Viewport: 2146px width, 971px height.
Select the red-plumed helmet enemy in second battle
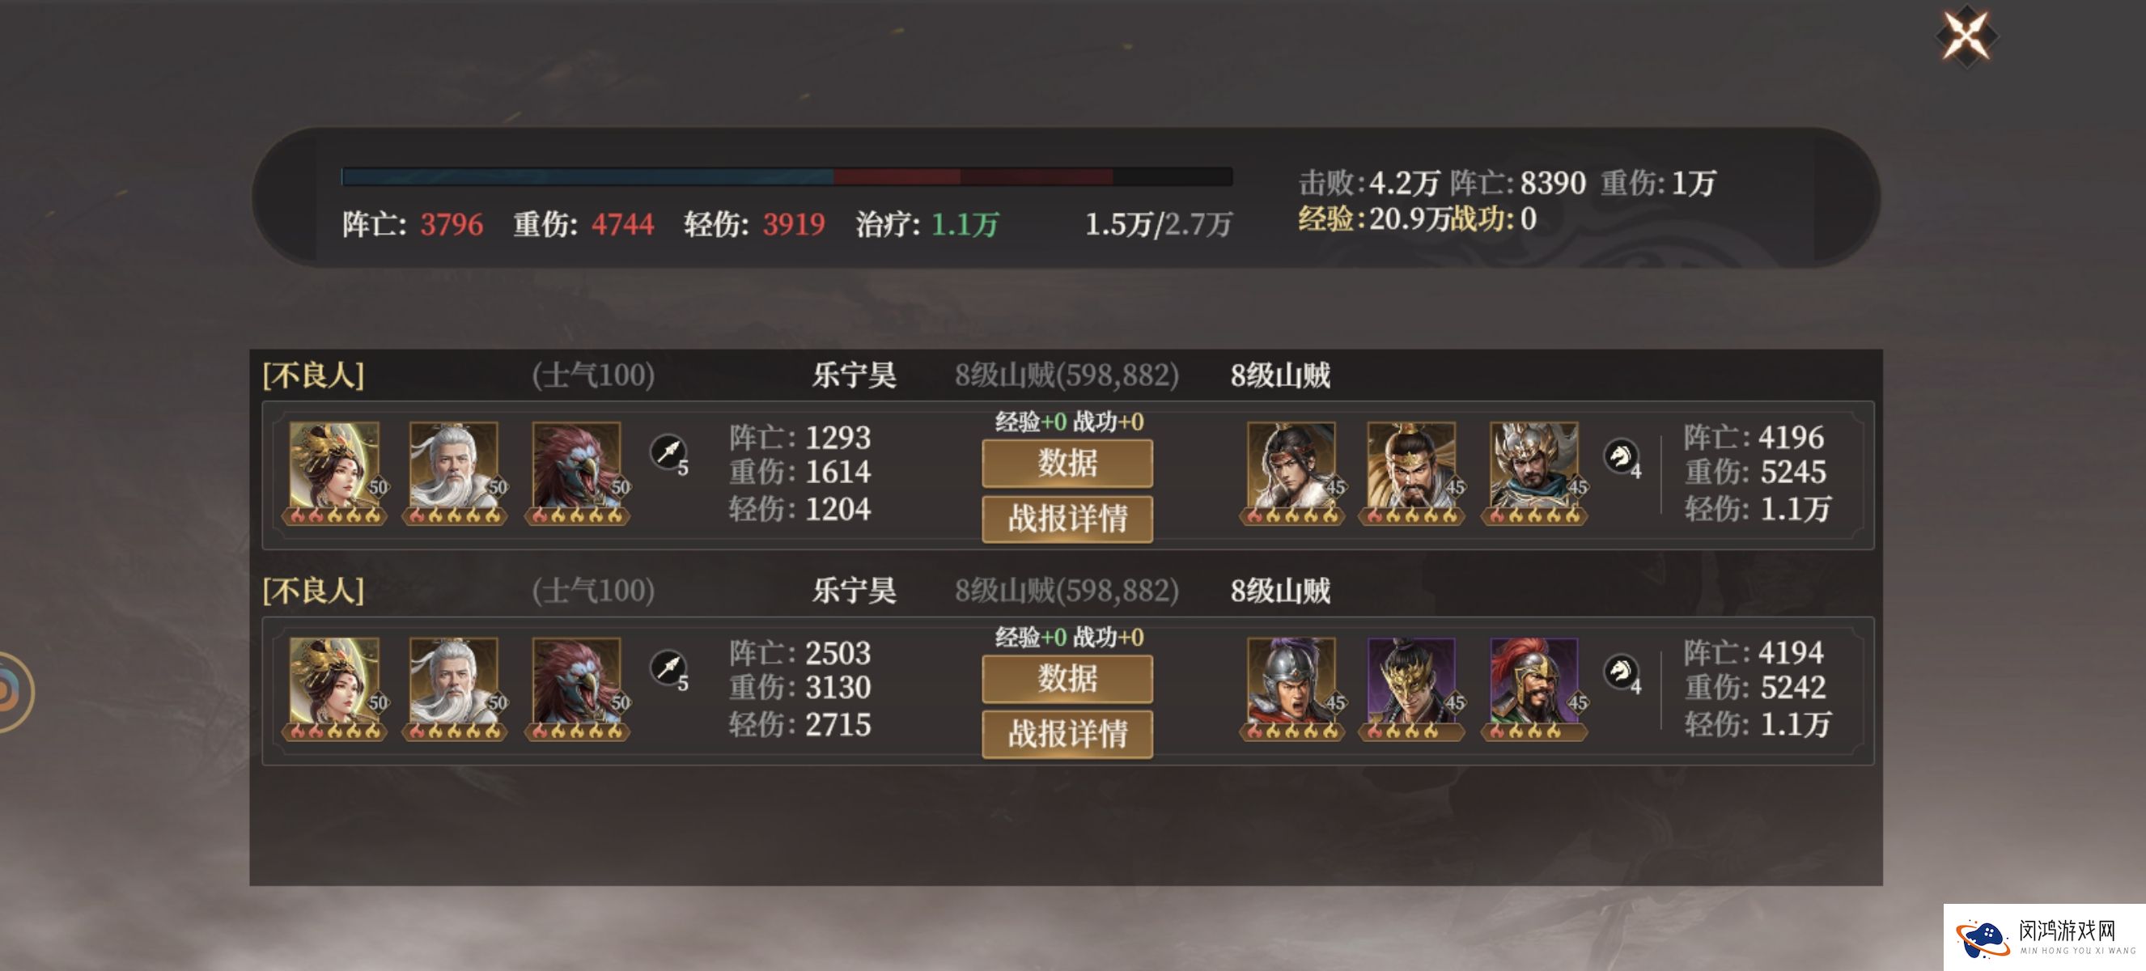point(1533,688)
